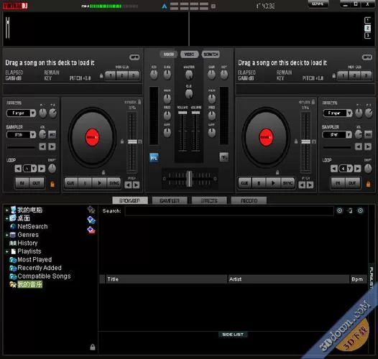Nudge right deck pitch up arrow

pyautogui.click(x=310, y=185)
